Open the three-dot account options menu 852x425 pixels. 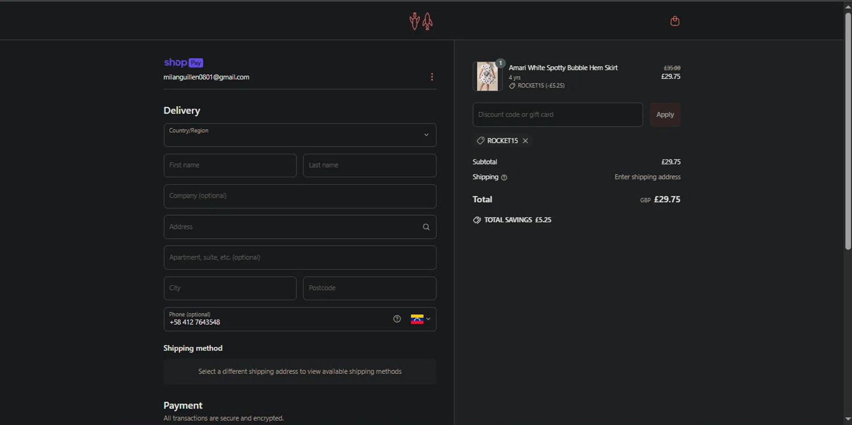(x=432, y=77)
